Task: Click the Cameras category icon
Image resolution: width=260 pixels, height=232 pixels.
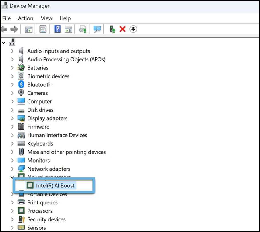Action: pos(21,93)
